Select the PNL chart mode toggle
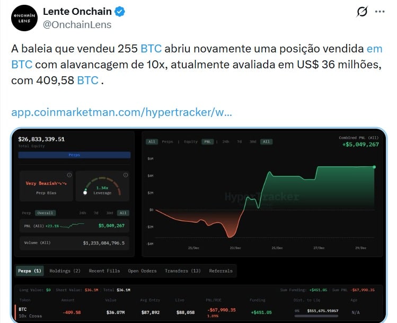This screenshot has height=323, width=397. coord(205,142)
